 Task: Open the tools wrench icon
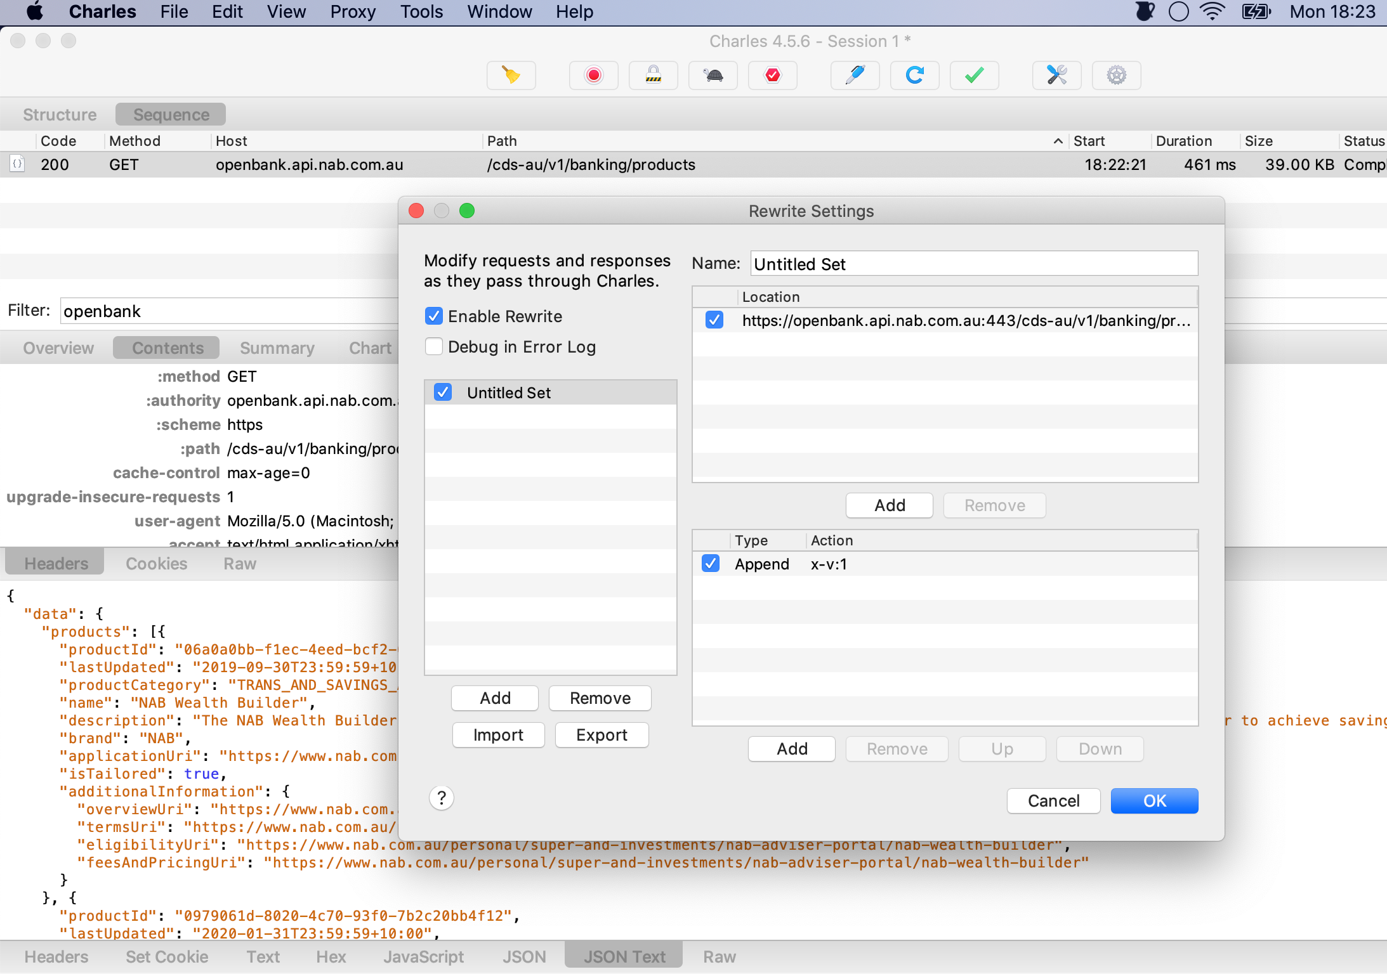coord(1056,75)
